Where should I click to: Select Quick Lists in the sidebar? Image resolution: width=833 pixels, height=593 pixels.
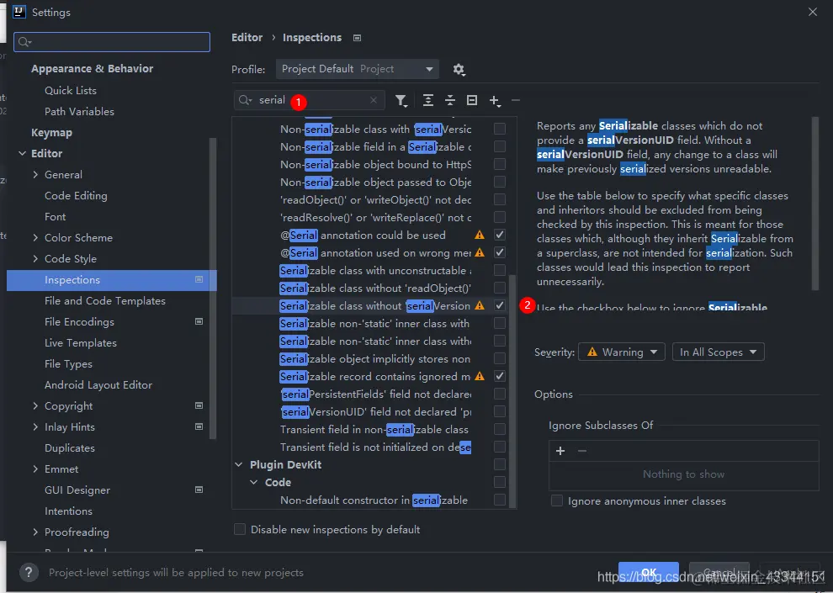coord(71,90)
